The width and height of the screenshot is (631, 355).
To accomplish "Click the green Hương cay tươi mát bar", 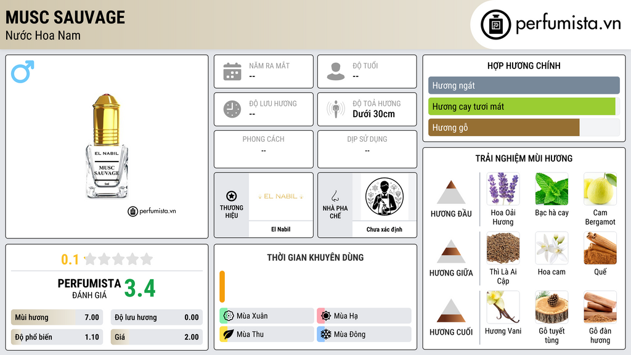I will tap(522, 107).
